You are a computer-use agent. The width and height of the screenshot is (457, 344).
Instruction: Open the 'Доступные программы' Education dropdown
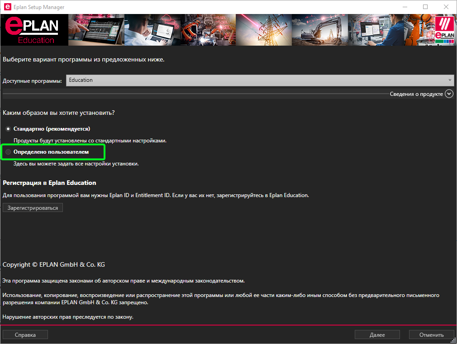click(260, 80)
